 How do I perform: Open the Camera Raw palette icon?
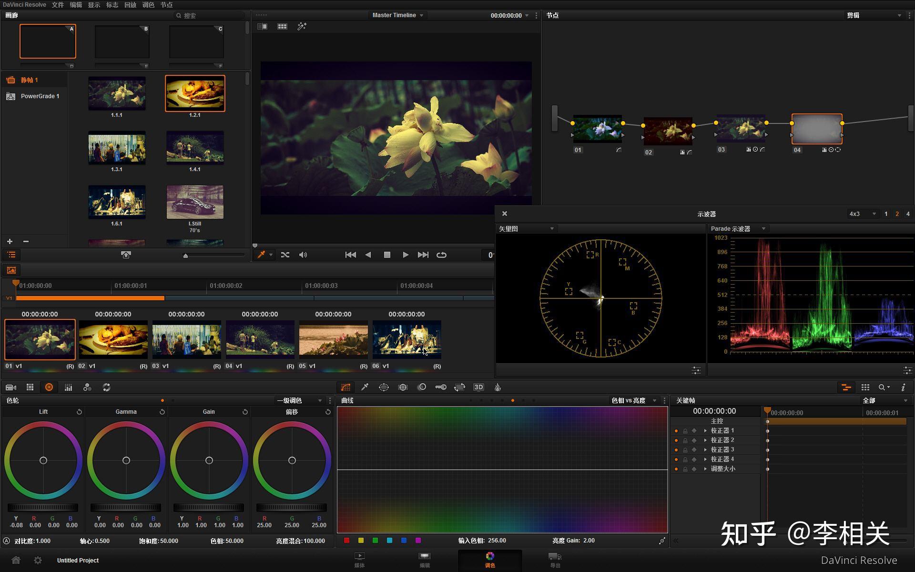pyautogui.click(x=11, y=387)
